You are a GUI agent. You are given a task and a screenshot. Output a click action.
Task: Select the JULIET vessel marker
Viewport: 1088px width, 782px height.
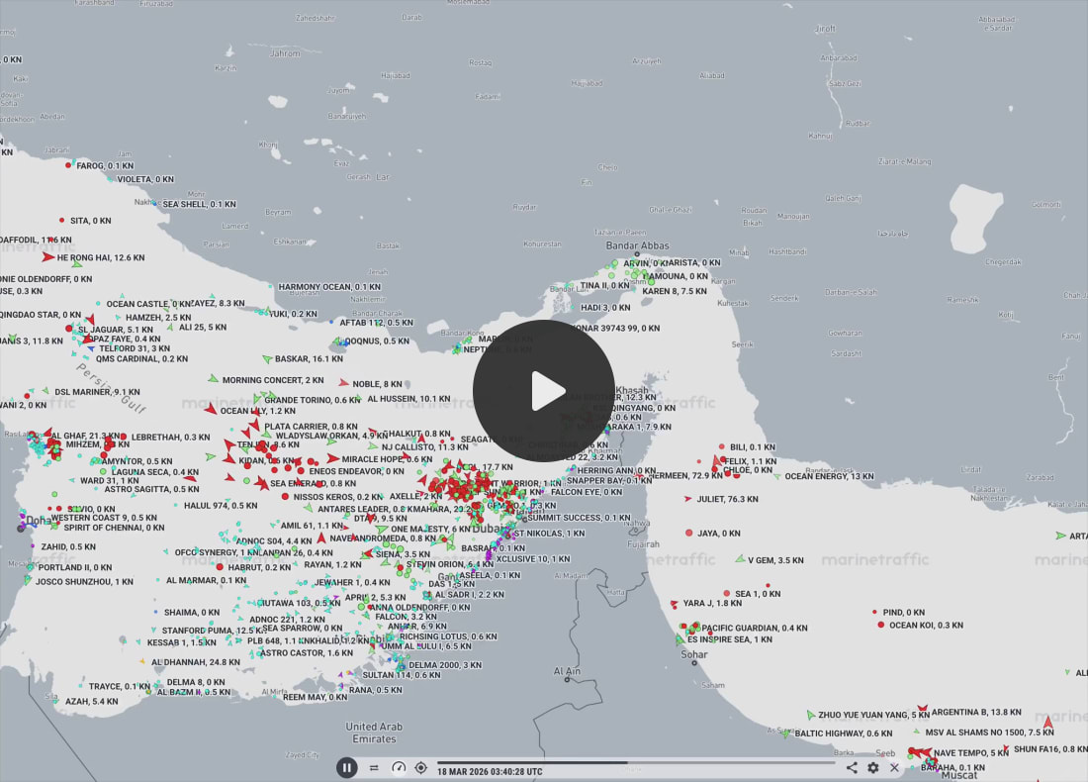688,499
